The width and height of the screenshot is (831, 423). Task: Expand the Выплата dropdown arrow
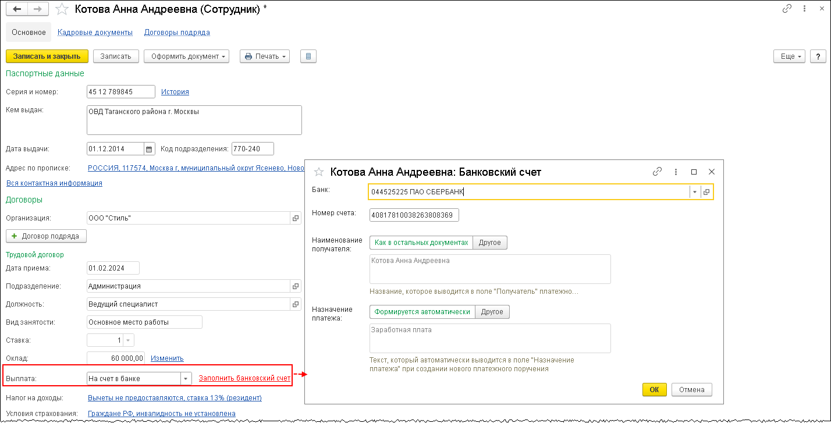point(186,378)
